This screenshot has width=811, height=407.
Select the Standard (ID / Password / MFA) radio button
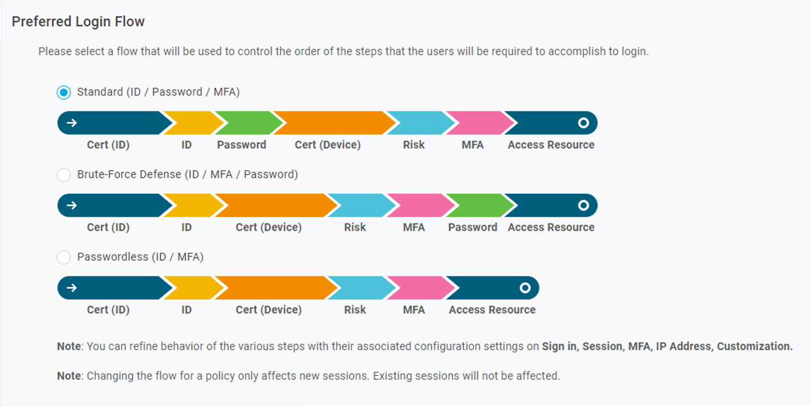64,92
